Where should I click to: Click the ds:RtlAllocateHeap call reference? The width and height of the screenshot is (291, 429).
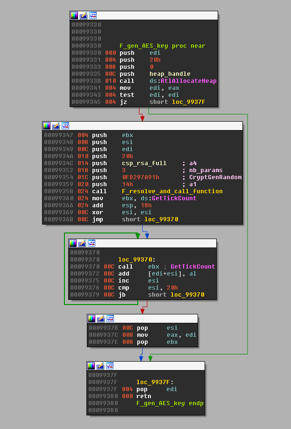click(x=183, y=81)
